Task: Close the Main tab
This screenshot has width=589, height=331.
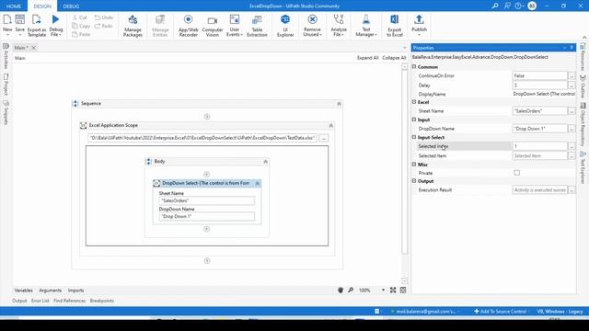Action: tap(33, 48)
